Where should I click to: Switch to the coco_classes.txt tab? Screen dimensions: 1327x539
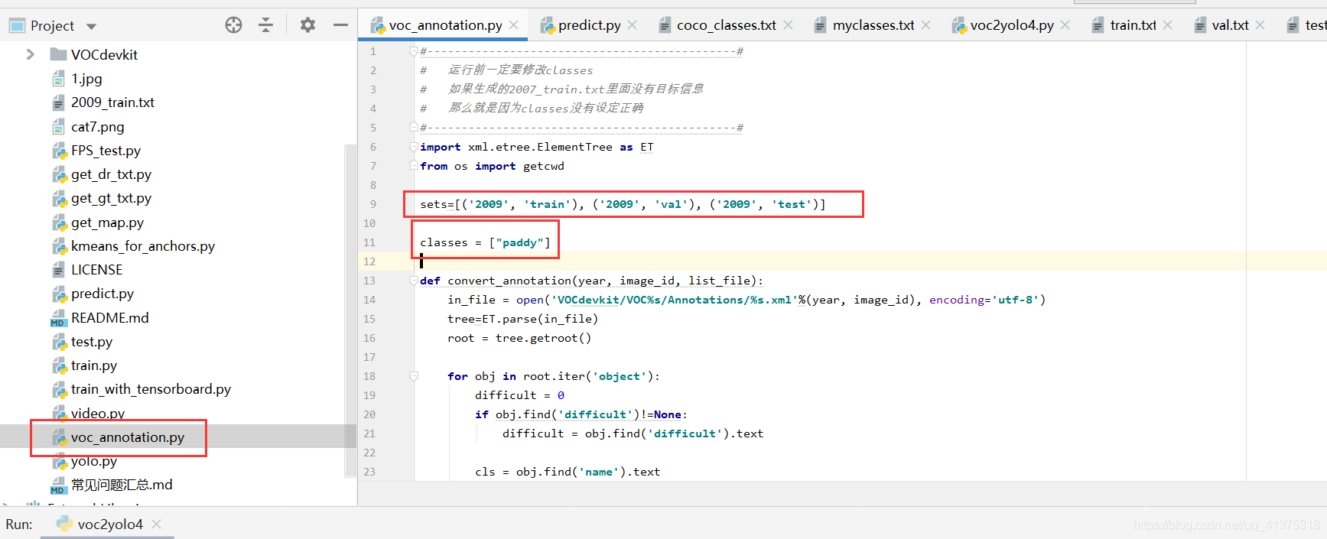pyautogui.click(x=725, y=25)
